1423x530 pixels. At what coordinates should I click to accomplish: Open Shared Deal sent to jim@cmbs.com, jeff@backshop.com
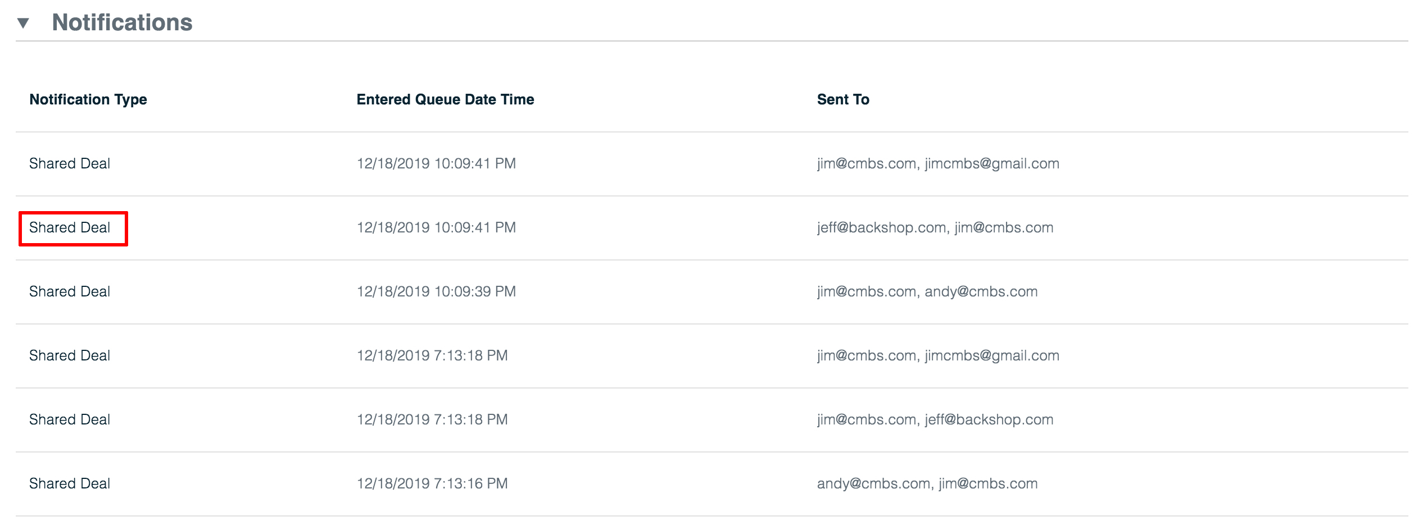click(x=70, y=419)
